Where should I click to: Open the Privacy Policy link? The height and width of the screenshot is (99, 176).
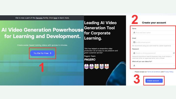168,72
